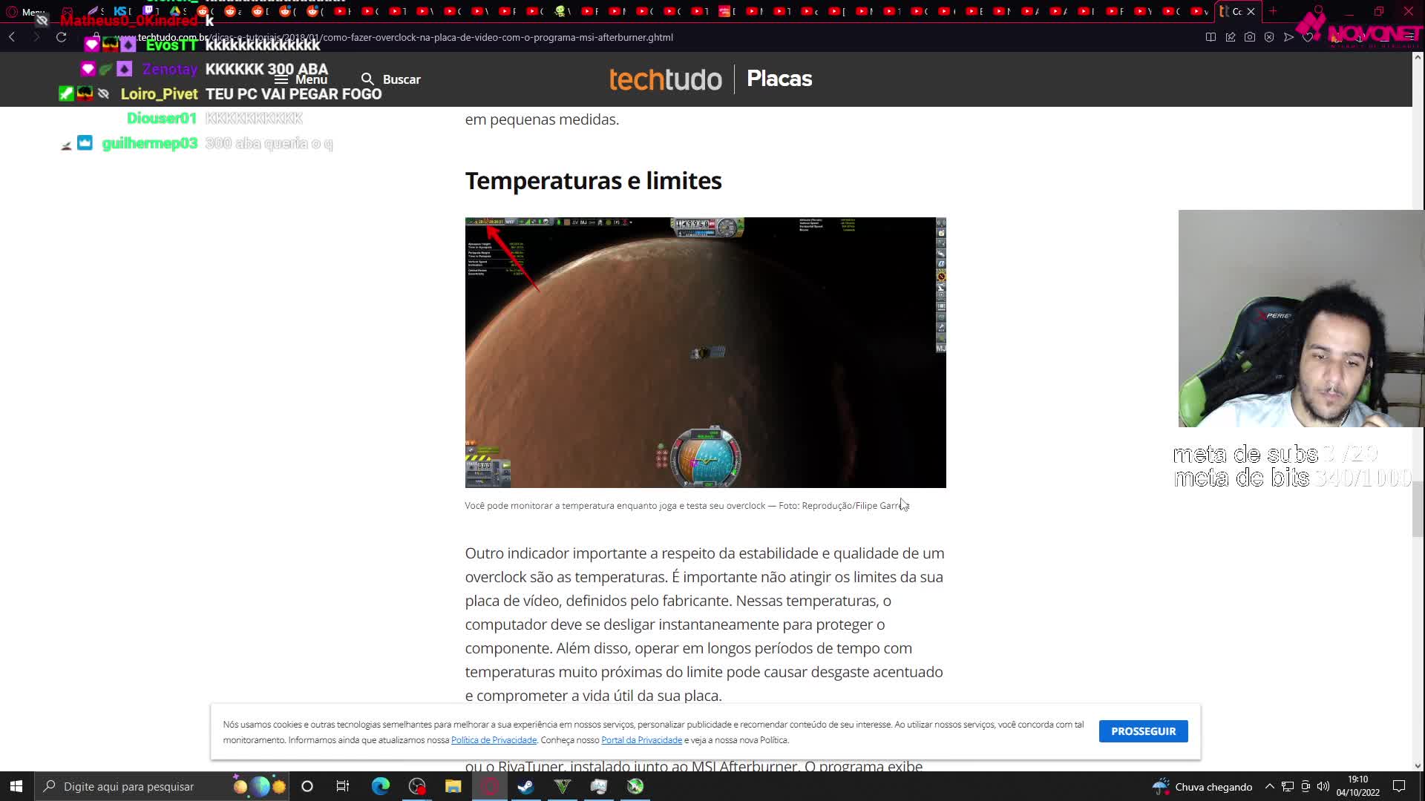This screenshot has height=801, width=1425.
Task: Open the monitor app icon in taskbar
Action: click(599, 786)
